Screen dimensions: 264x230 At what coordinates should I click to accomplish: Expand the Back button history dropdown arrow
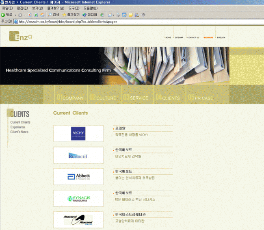pyautogui.click(x=15, y=15)
